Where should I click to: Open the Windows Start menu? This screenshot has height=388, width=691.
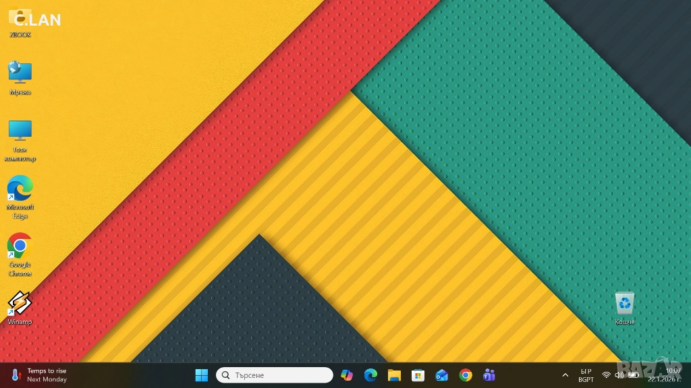tap(201, 375)
